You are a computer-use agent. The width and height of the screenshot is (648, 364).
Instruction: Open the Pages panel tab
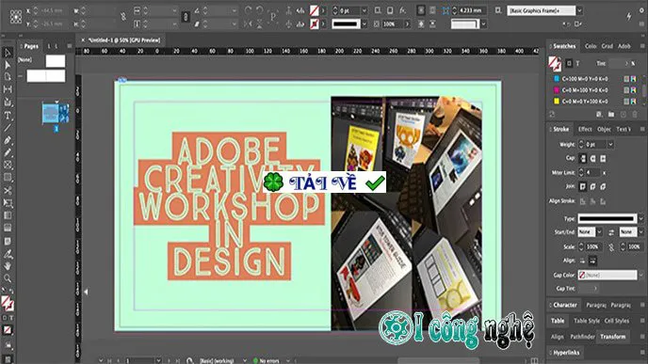click(x=31, y=46)
